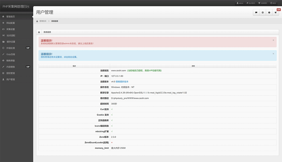Click the clock icon in header toolbar
The height and width of the screenshot is (162, 282).
click(x=263, y=12)
